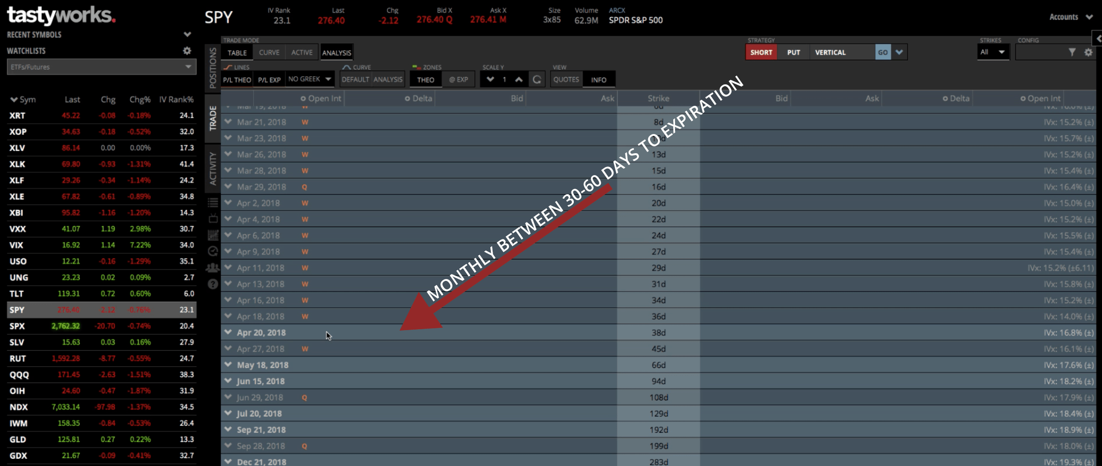Select TLT row in watchlist
1102x466 pixels.
(x=101, y=294)
